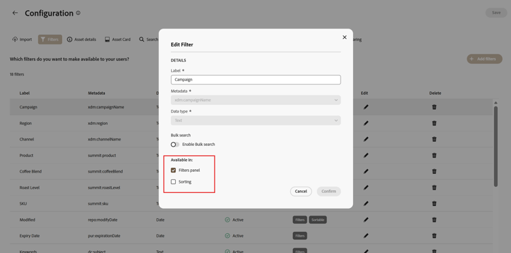
Task: Edit the Channel filter row
Action: tap(366, 139)
